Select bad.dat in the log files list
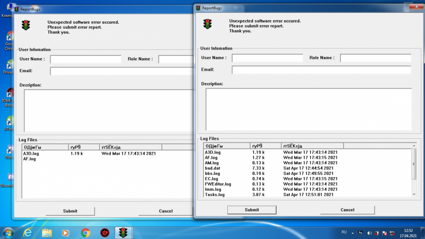 212,168
